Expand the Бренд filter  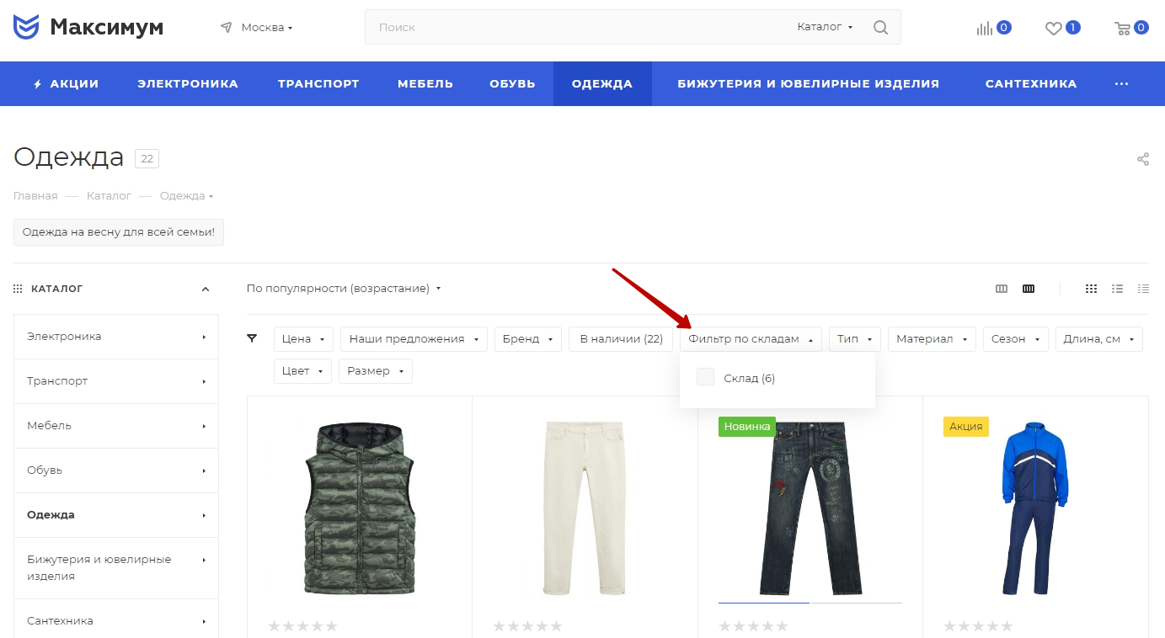528,338
